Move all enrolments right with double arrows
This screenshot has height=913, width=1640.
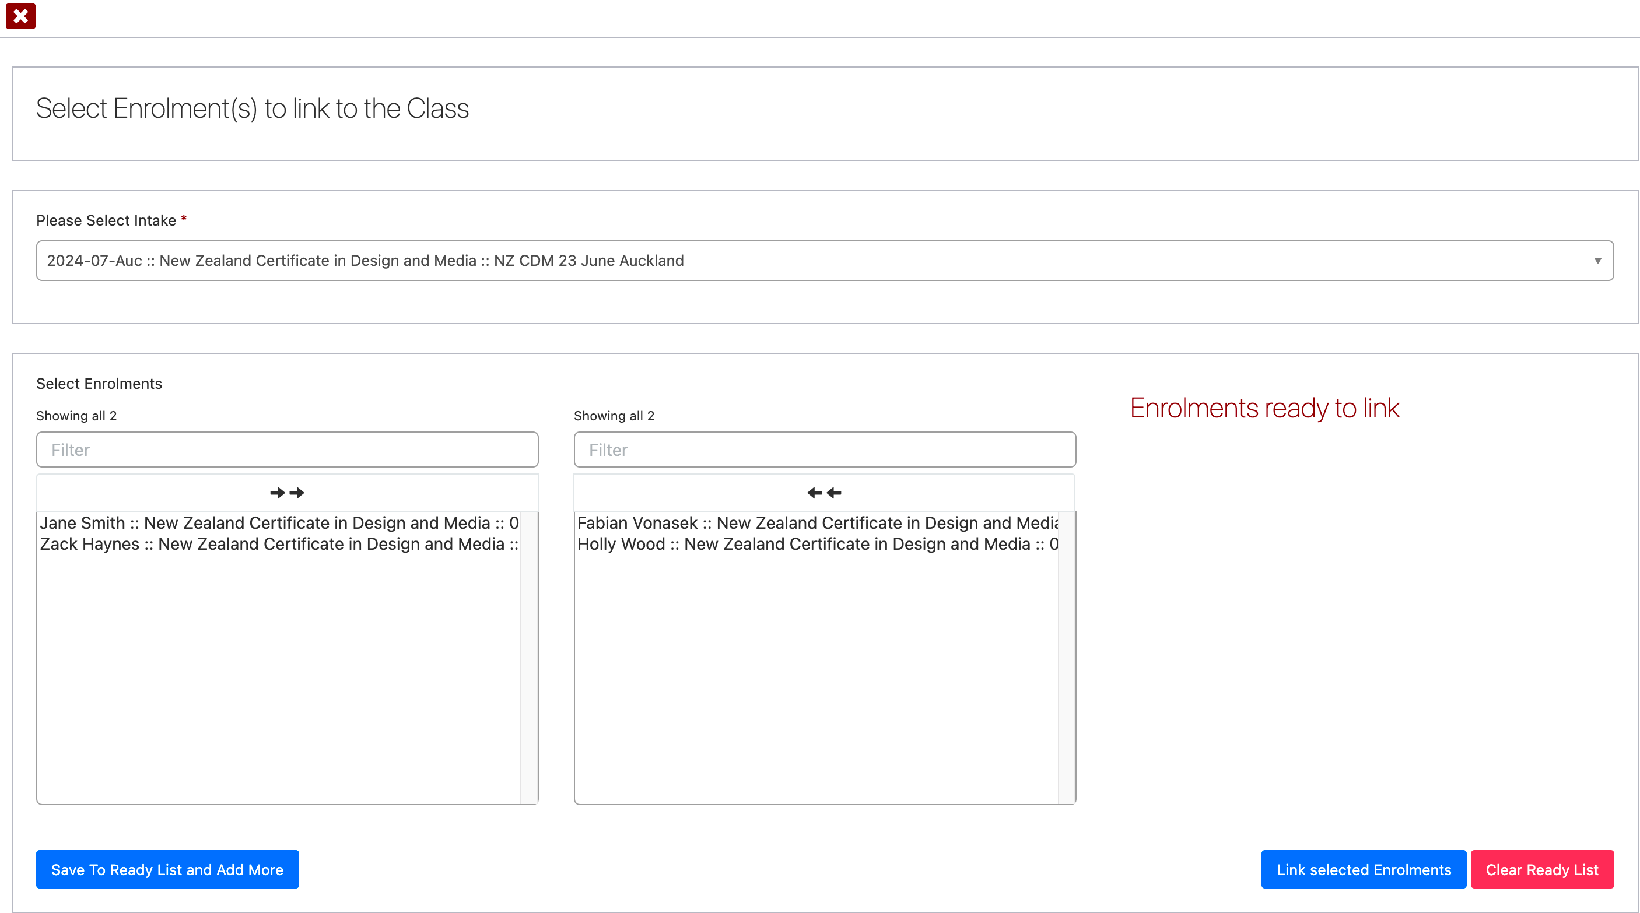287,493
